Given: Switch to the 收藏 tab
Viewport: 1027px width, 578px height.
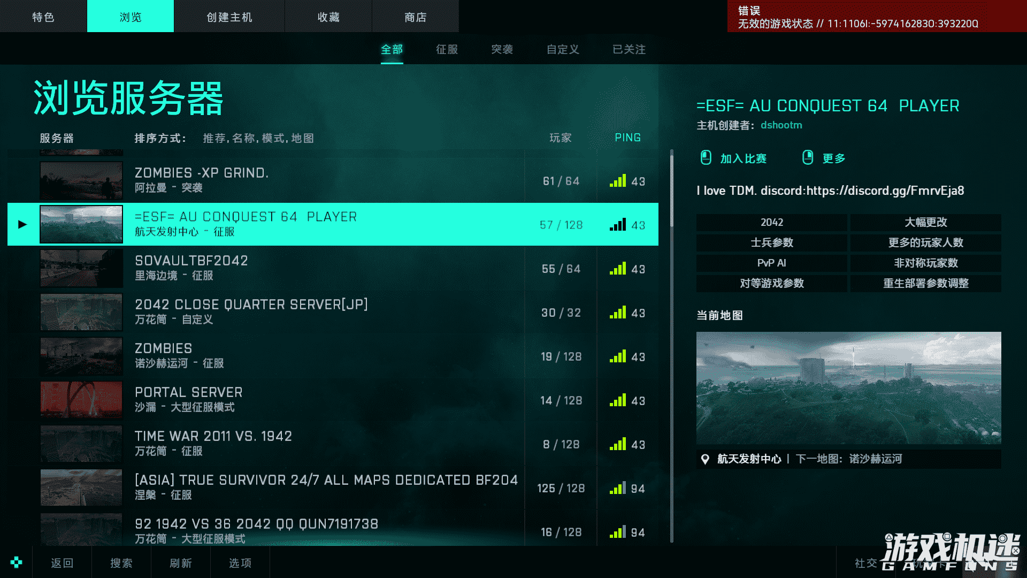Looking at the screenshot, I should pyautogui.click(x=328, y=17).
